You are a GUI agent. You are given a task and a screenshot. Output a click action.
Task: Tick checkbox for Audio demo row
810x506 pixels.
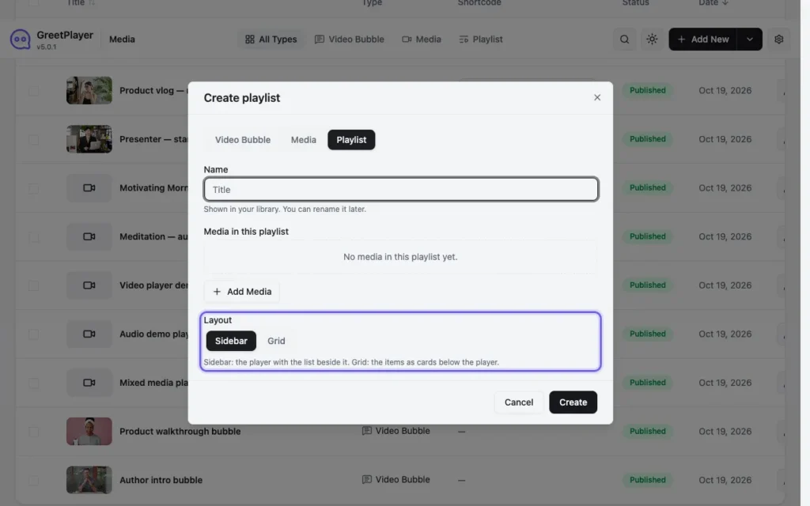33,334
